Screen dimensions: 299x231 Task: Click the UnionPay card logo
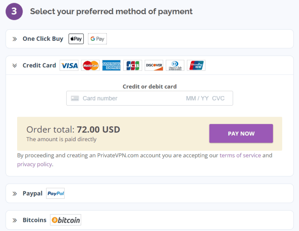pyautogui.click(x=196, y=65)
